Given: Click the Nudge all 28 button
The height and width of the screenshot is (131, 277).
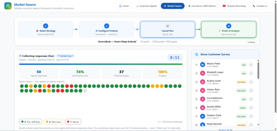Looking at the screenshot, I should pyautogui.click(x=225, y=130).
